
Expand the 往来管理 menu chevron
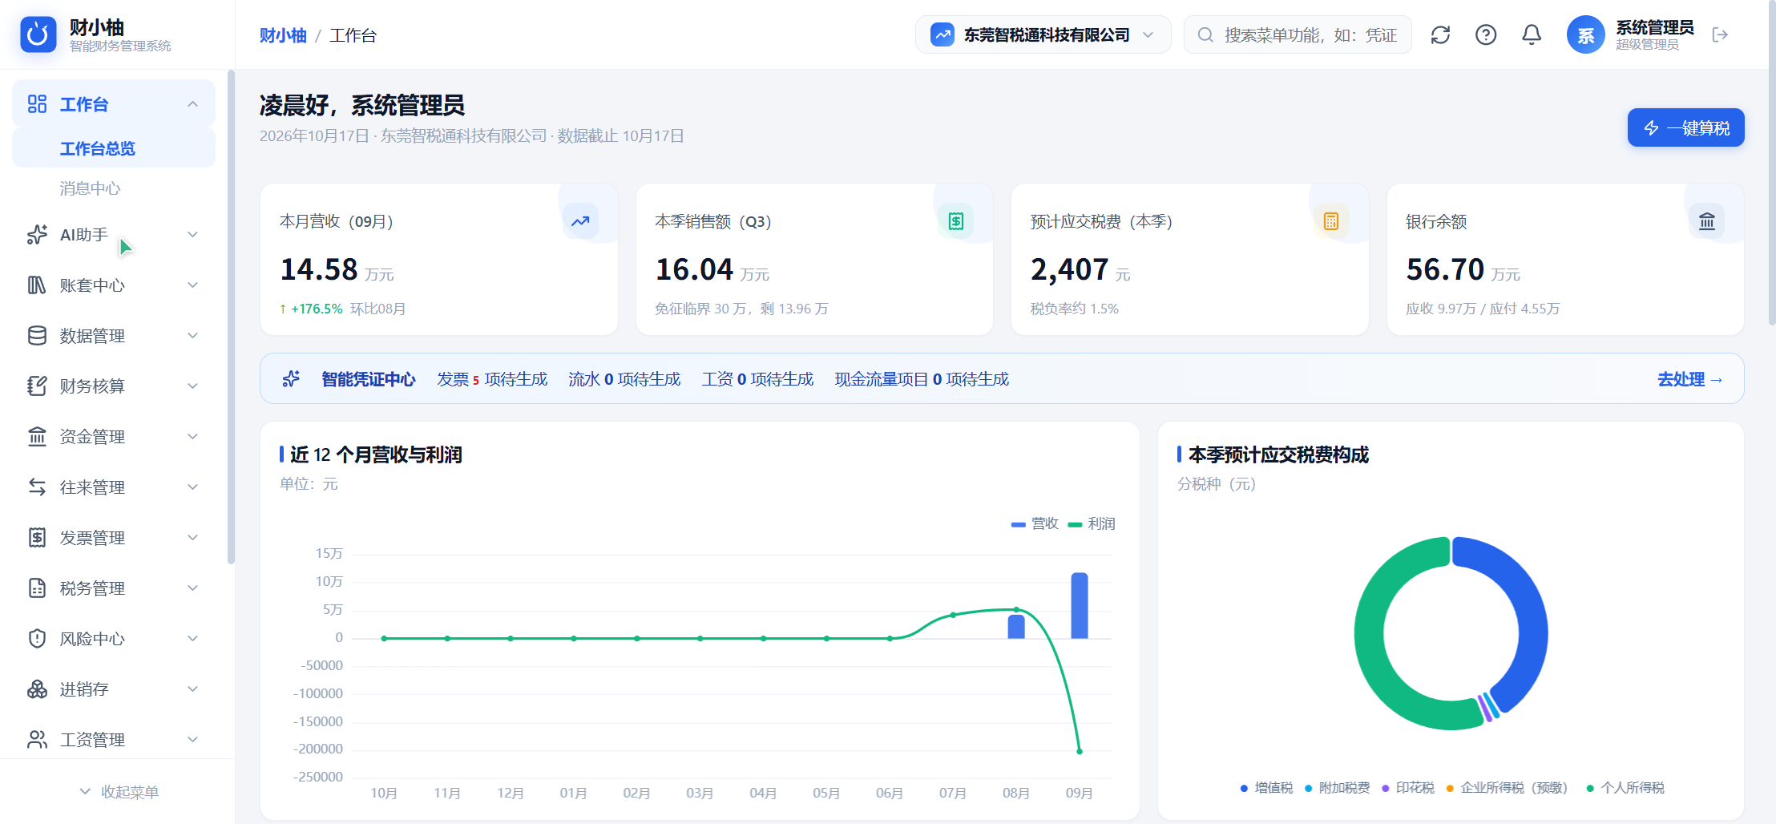[192, 487]
